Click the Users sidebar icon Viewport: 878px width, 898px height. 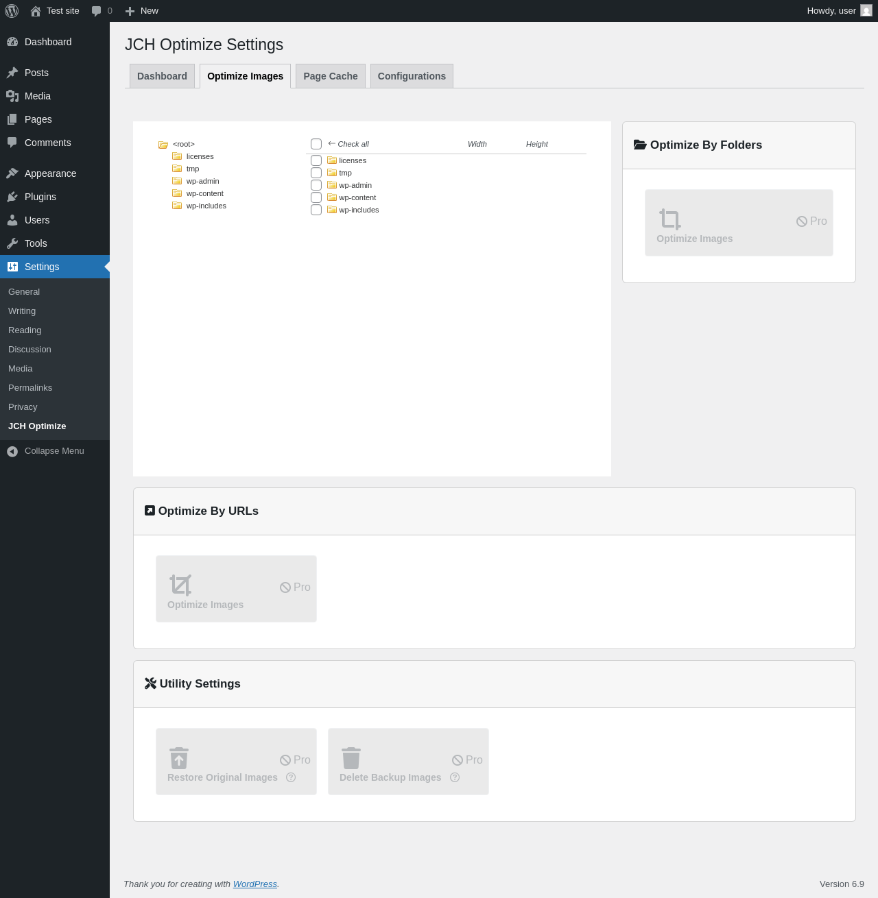pyautogui.click(x=12, y=220)
